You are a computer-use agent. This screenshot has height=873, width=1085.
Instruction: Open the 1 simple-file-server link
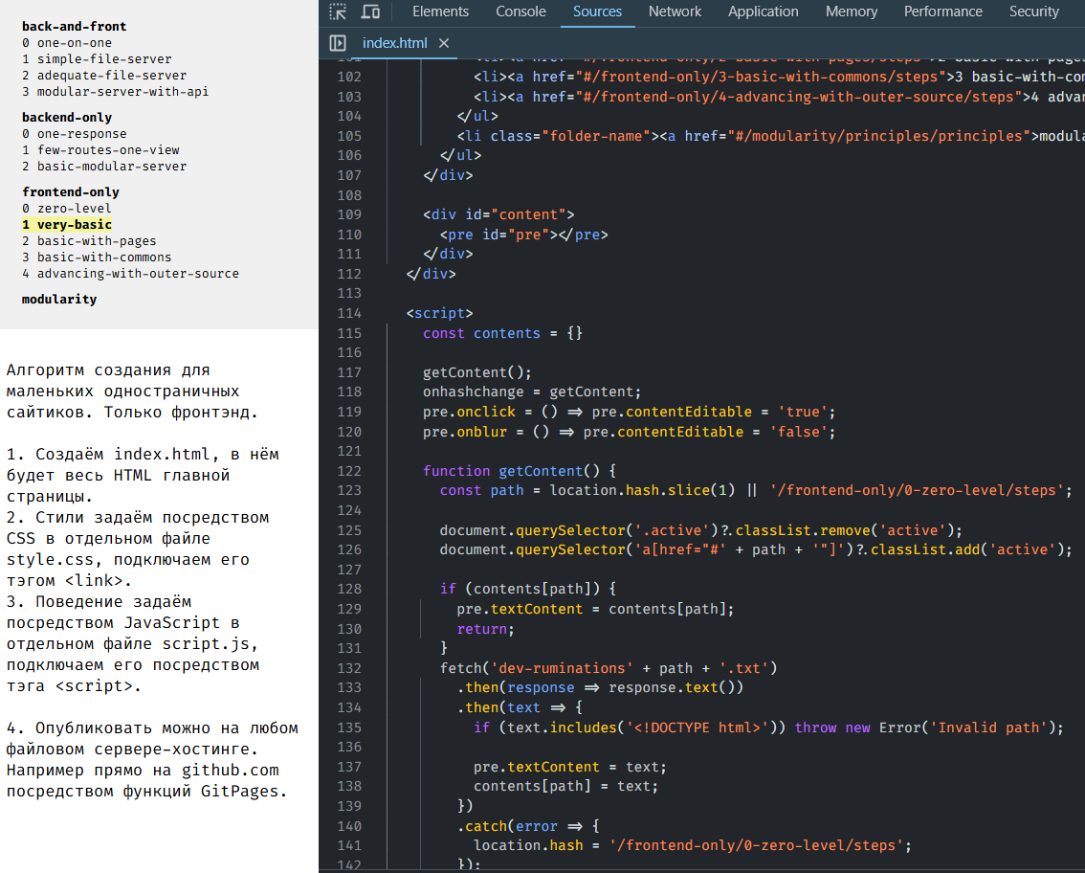click(x=97, y=58)
